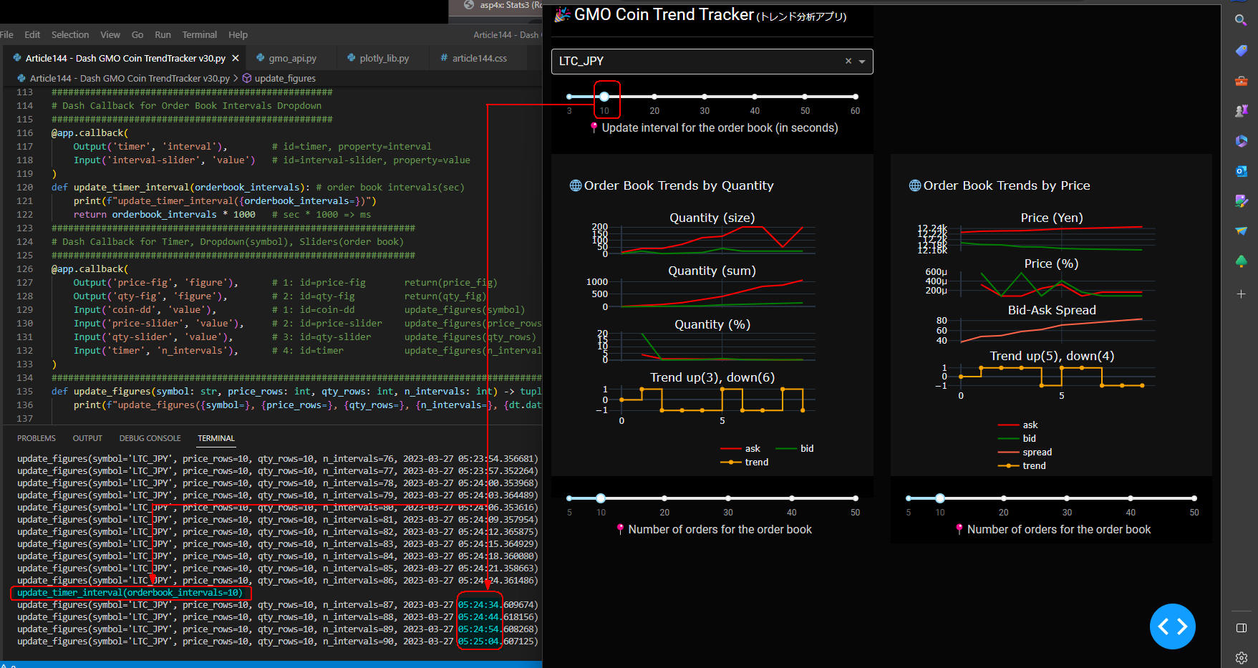Click the file name in the breadcrumb
Viewport: 1258px width, 668px height.
pos(130,78)
